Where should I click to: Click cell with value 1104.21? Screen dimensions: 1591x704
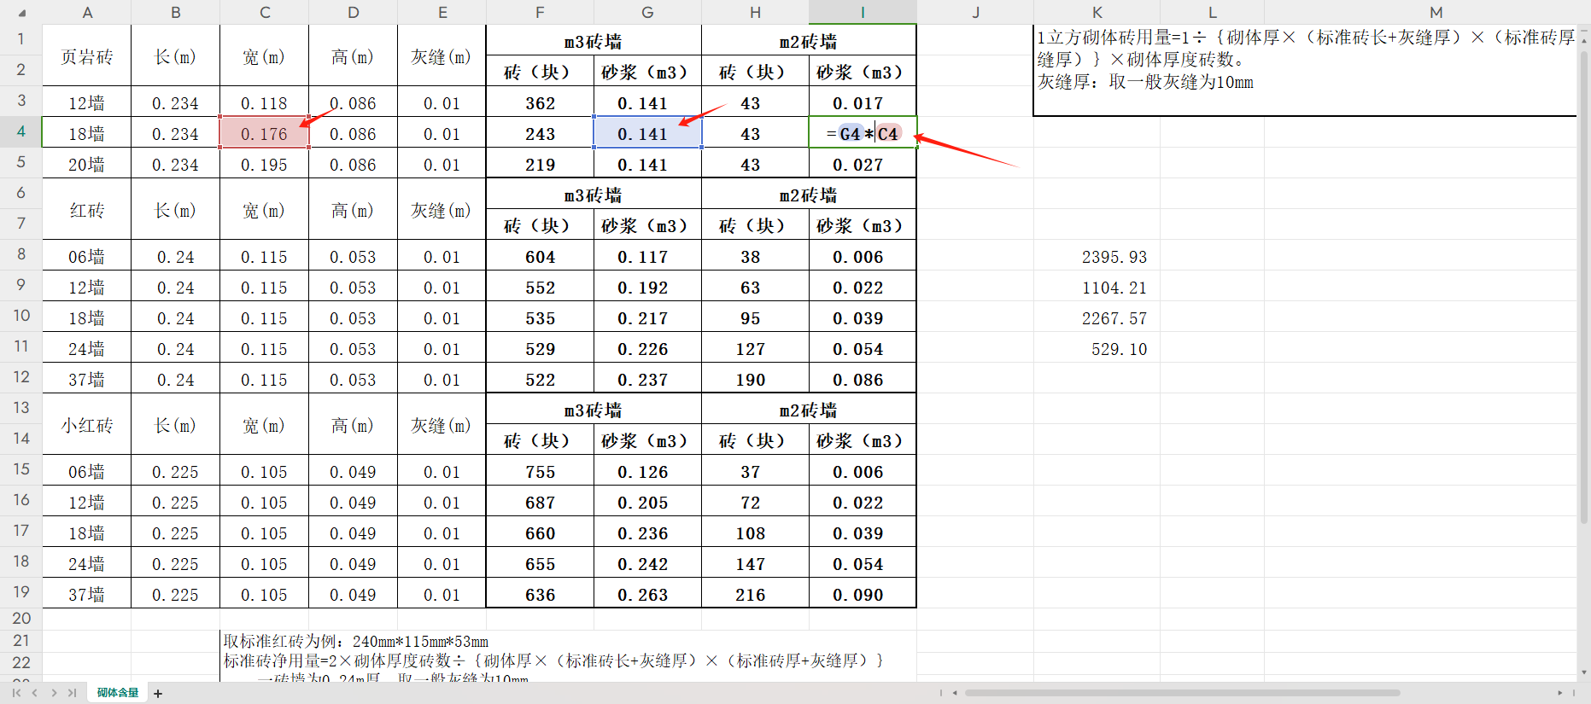1097,288
